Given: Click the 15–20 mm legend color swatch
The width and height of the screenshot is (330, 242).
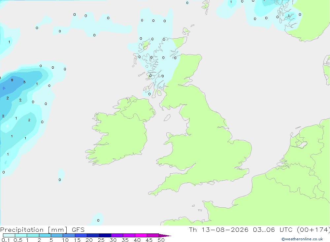Looking at the screenshot, I should point(81,235).
